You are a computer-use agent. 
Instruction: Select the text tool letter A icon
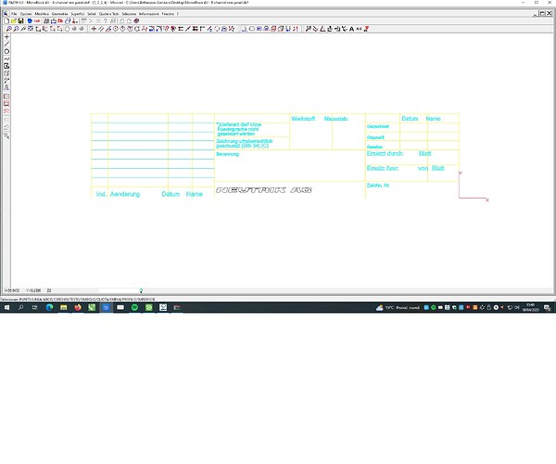(x=351, y=29)
